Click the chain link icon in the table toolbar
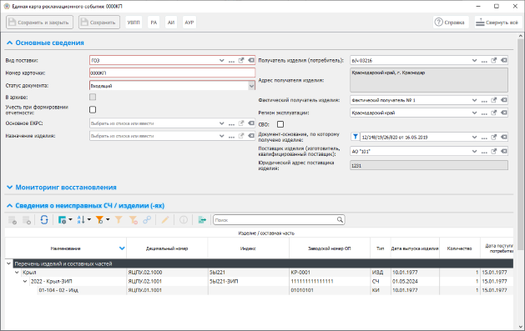The width and height of the screenshot is (525, 331). click(x=147, y=219)
